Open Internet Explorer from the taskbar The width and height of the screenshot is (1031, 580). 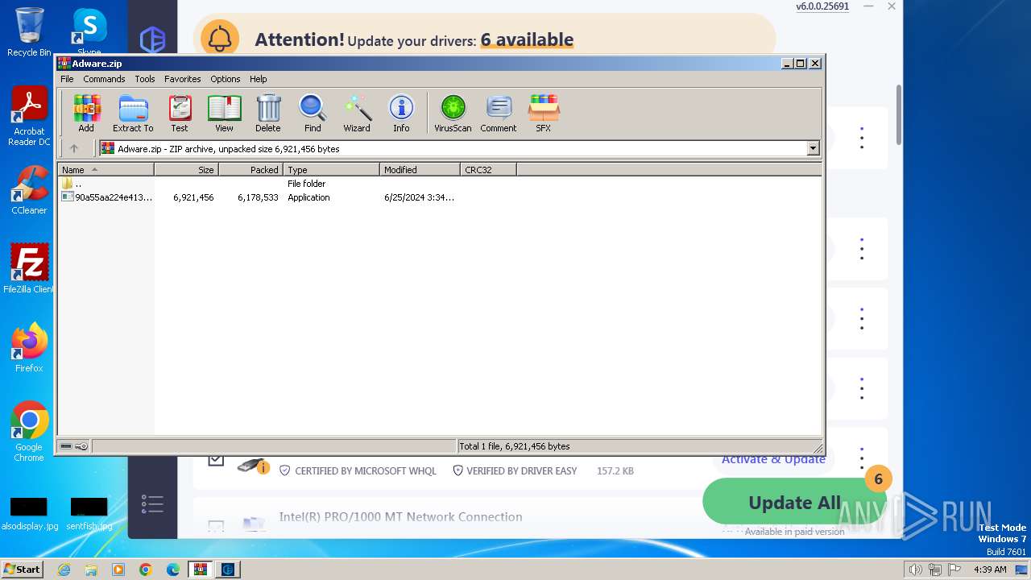pos(64,570)
